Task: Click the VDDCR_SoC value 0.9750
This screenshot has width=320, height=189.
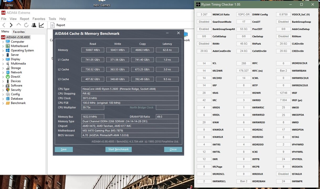Action: click(x=283, y=14)
